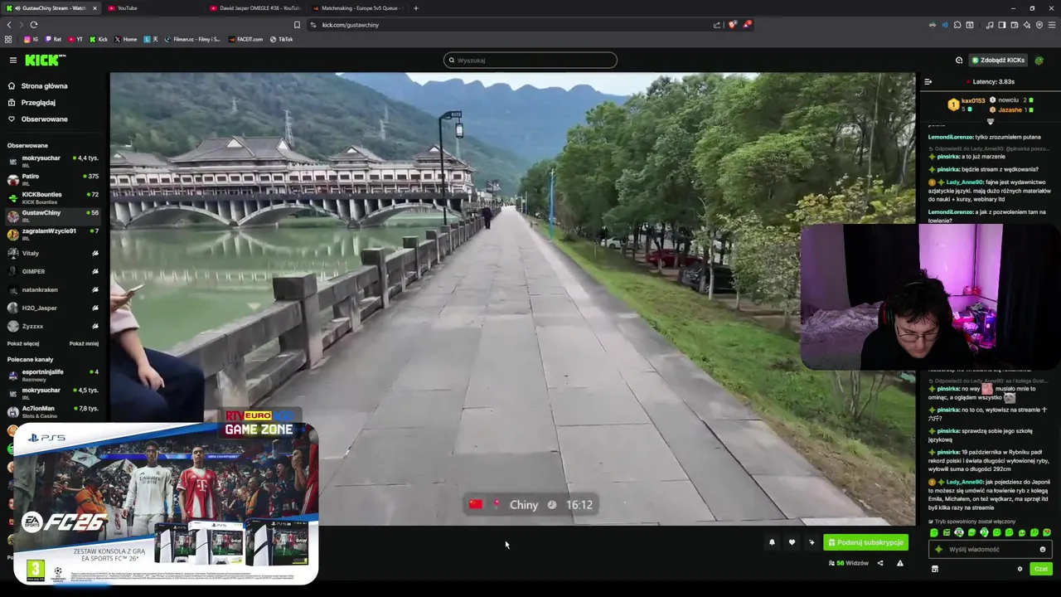Close the GustawChiny Stream tab
Viewport: 1061px width, 597px height.
coord(94,8)
